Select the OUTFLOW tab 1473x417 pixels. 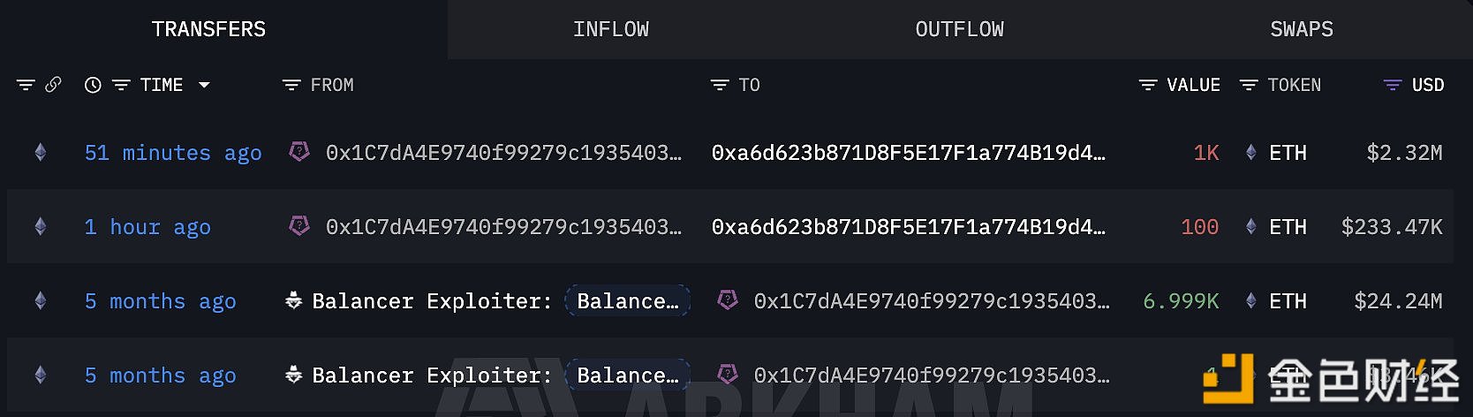coord(959,29)
